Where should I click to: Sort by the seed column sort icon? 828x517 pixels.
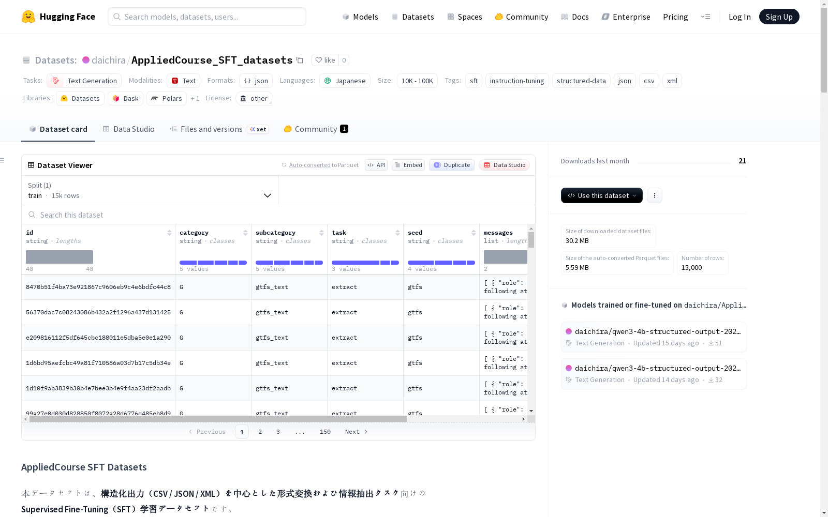pyautogui.click(x=474, y=233)
